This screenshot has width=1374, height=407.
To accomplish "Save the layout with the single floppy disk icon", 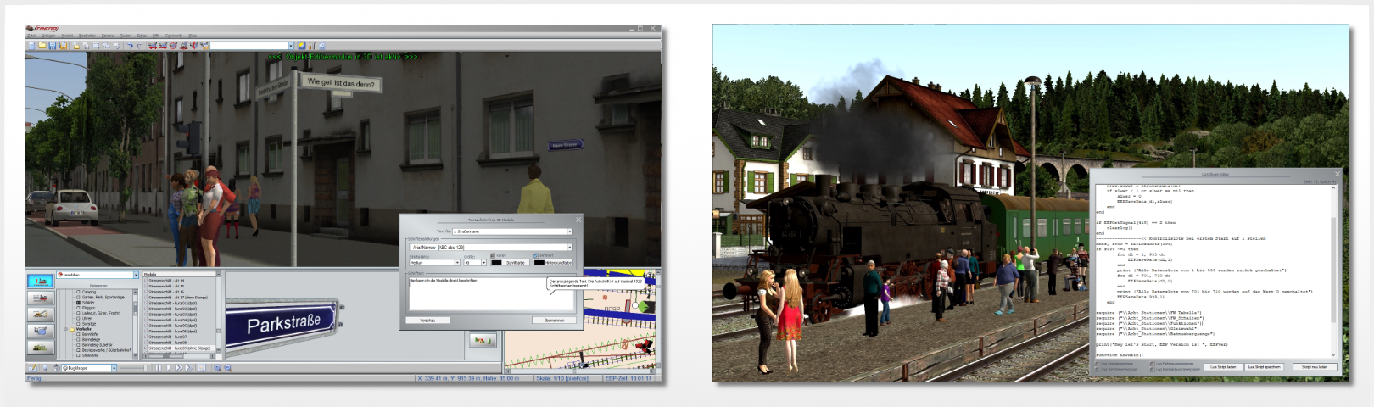I will tap(53, 46).
